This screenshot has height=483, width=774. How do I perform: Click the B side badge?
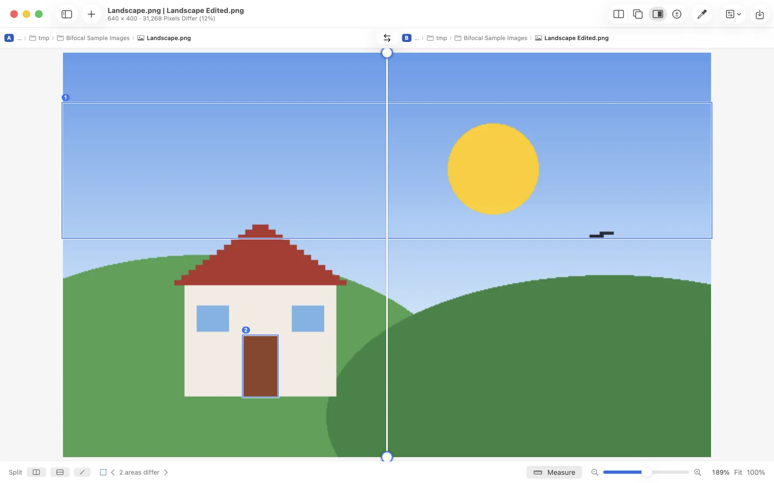407,38
